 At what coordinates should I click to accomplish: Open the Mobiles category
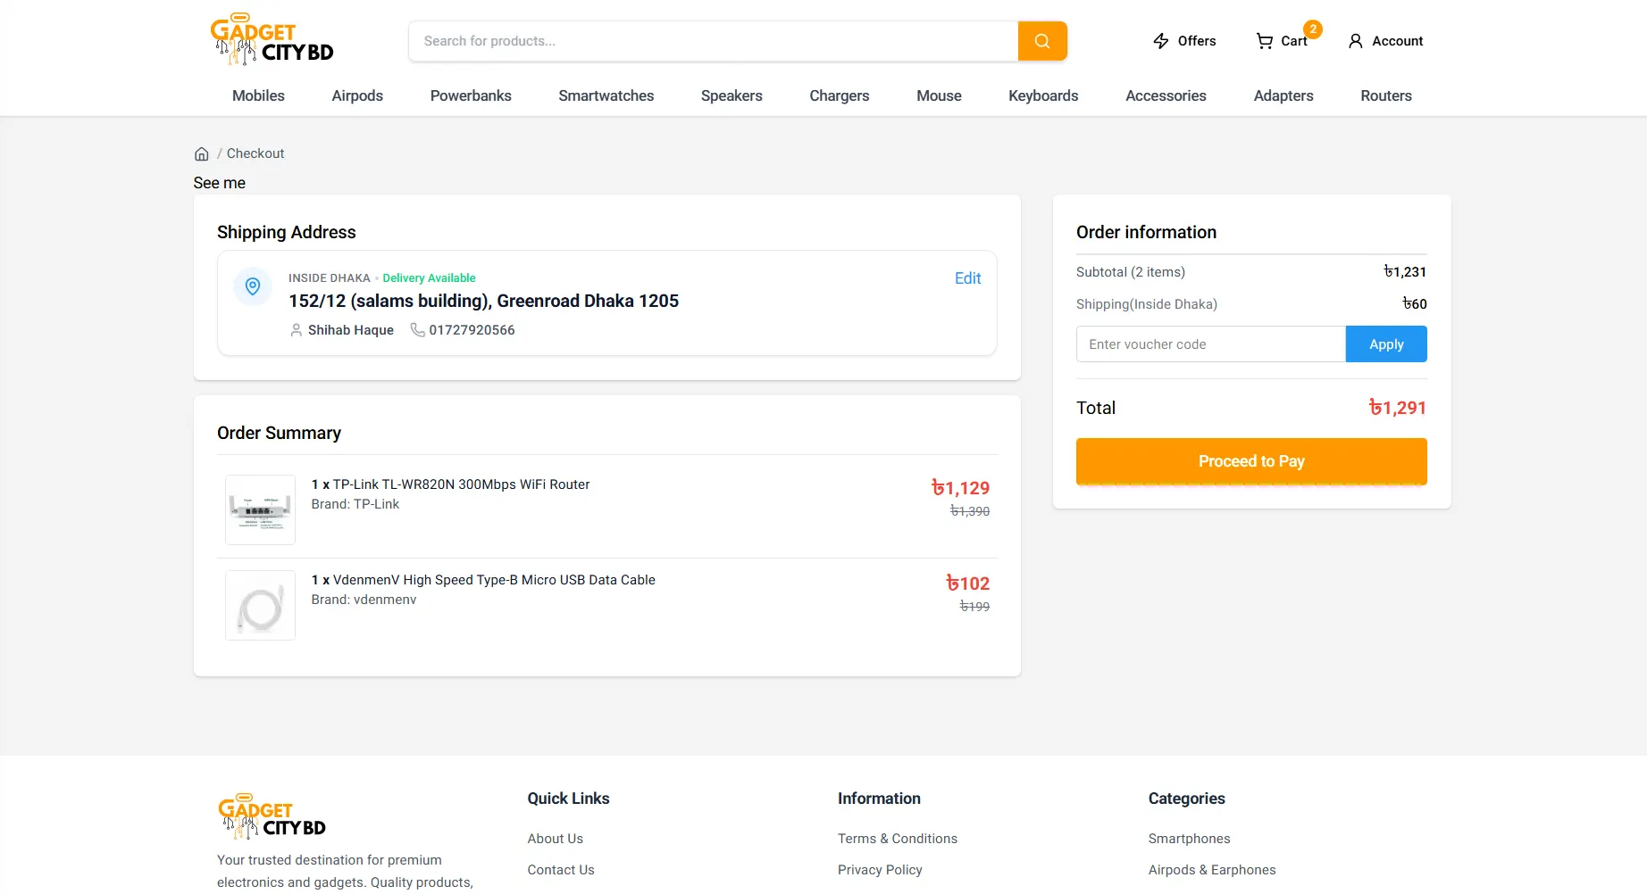tap(258, 95)
